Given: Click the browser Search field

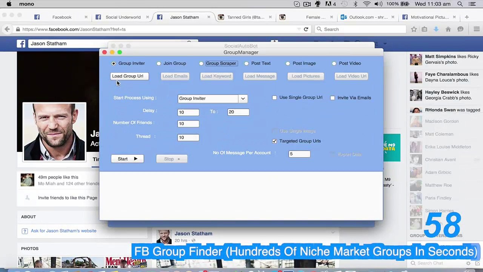Looking at the screenshot, I should tap(360, 29).
